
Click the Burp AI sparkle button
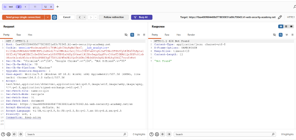click(x=142, y=17)
